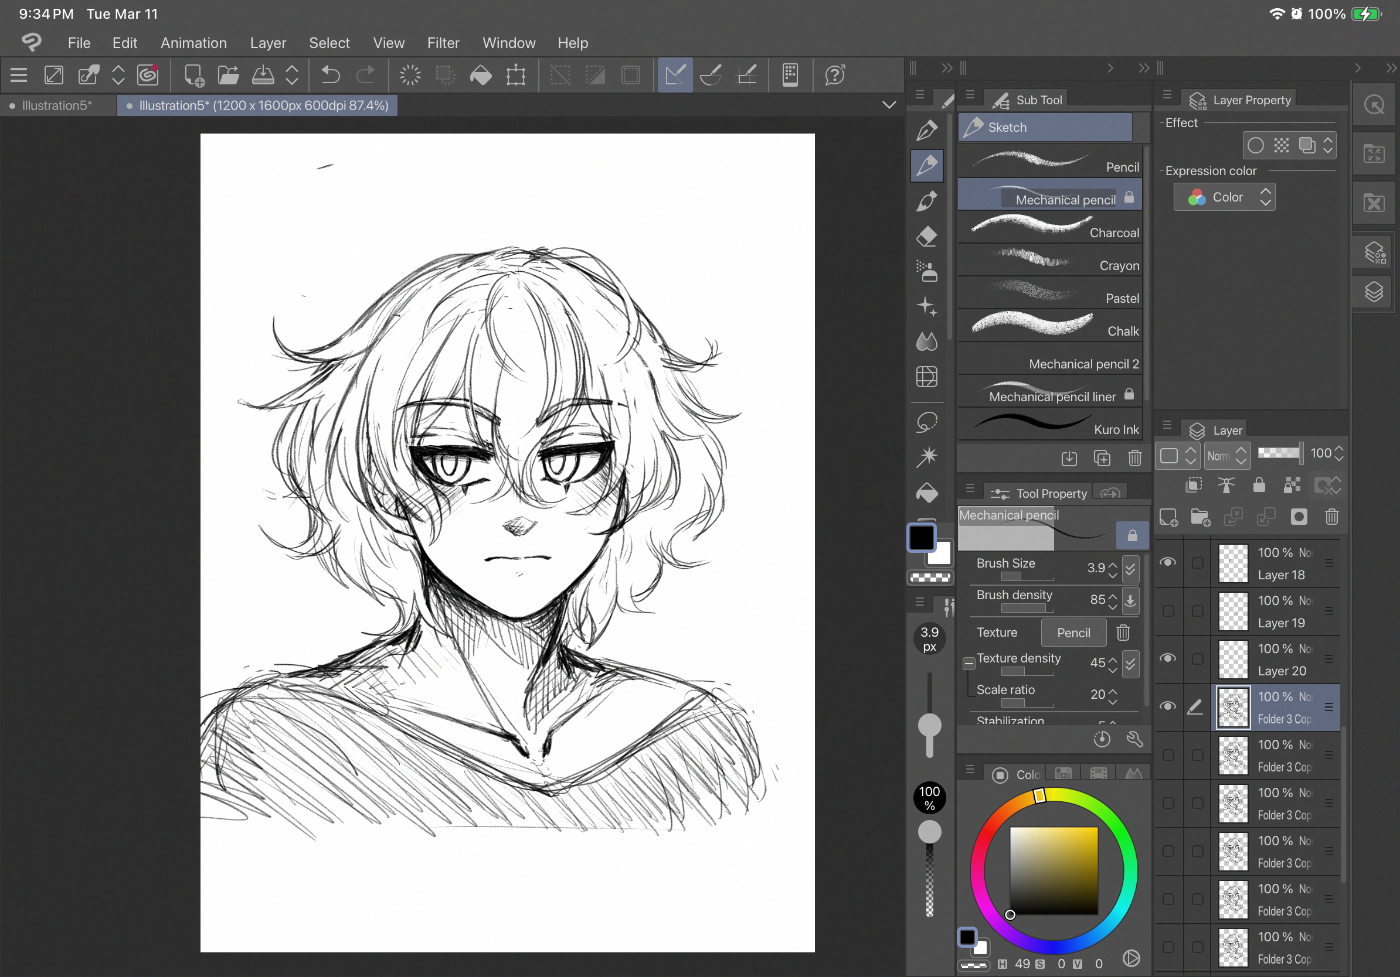Open the Filter menu
The image size is (1400, 977).
(x=443, y=43)
